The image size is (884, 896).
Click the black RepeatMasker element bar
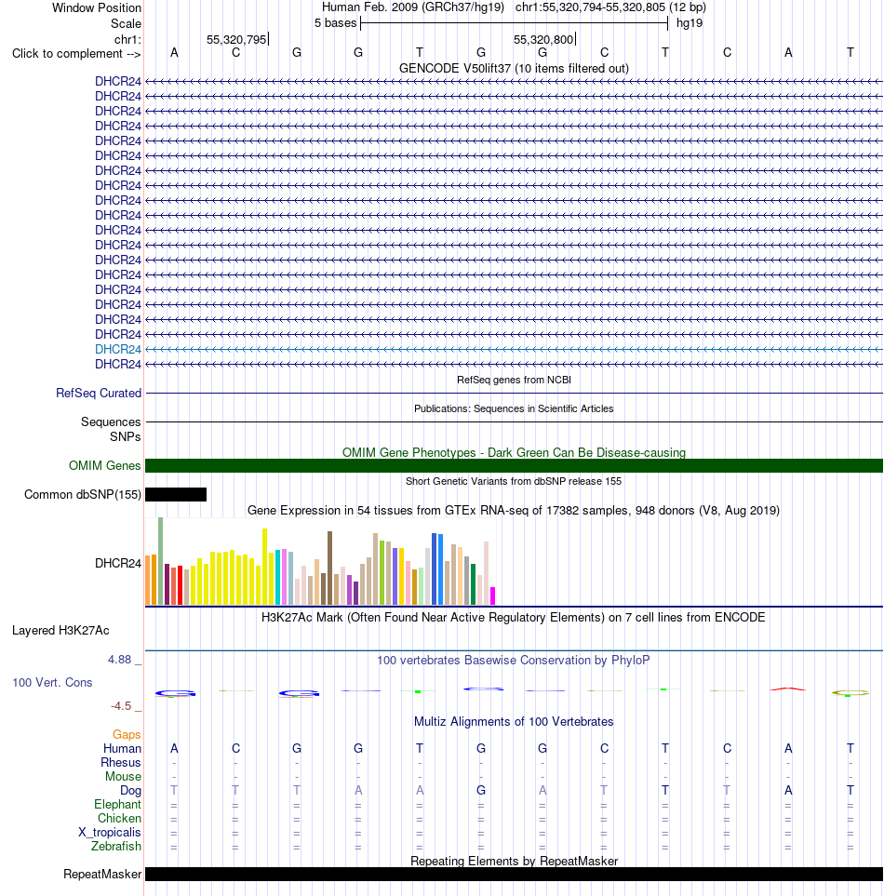514,875
